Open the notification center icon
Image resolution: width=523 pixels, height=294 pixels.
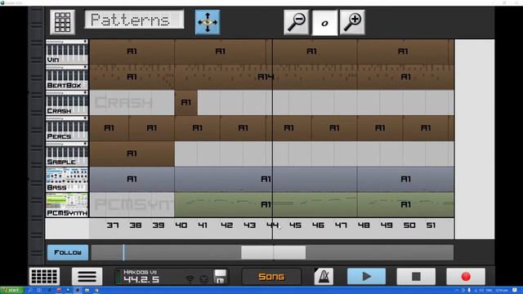pos(515,291)
